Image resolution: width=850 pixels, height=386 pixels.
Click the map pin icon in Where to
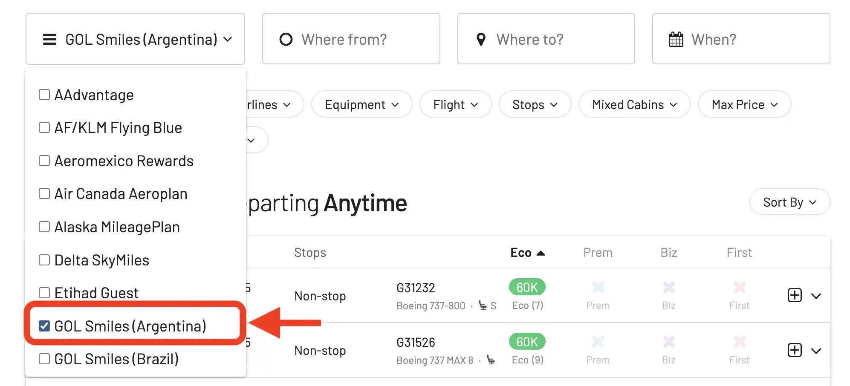coord(481,39)
